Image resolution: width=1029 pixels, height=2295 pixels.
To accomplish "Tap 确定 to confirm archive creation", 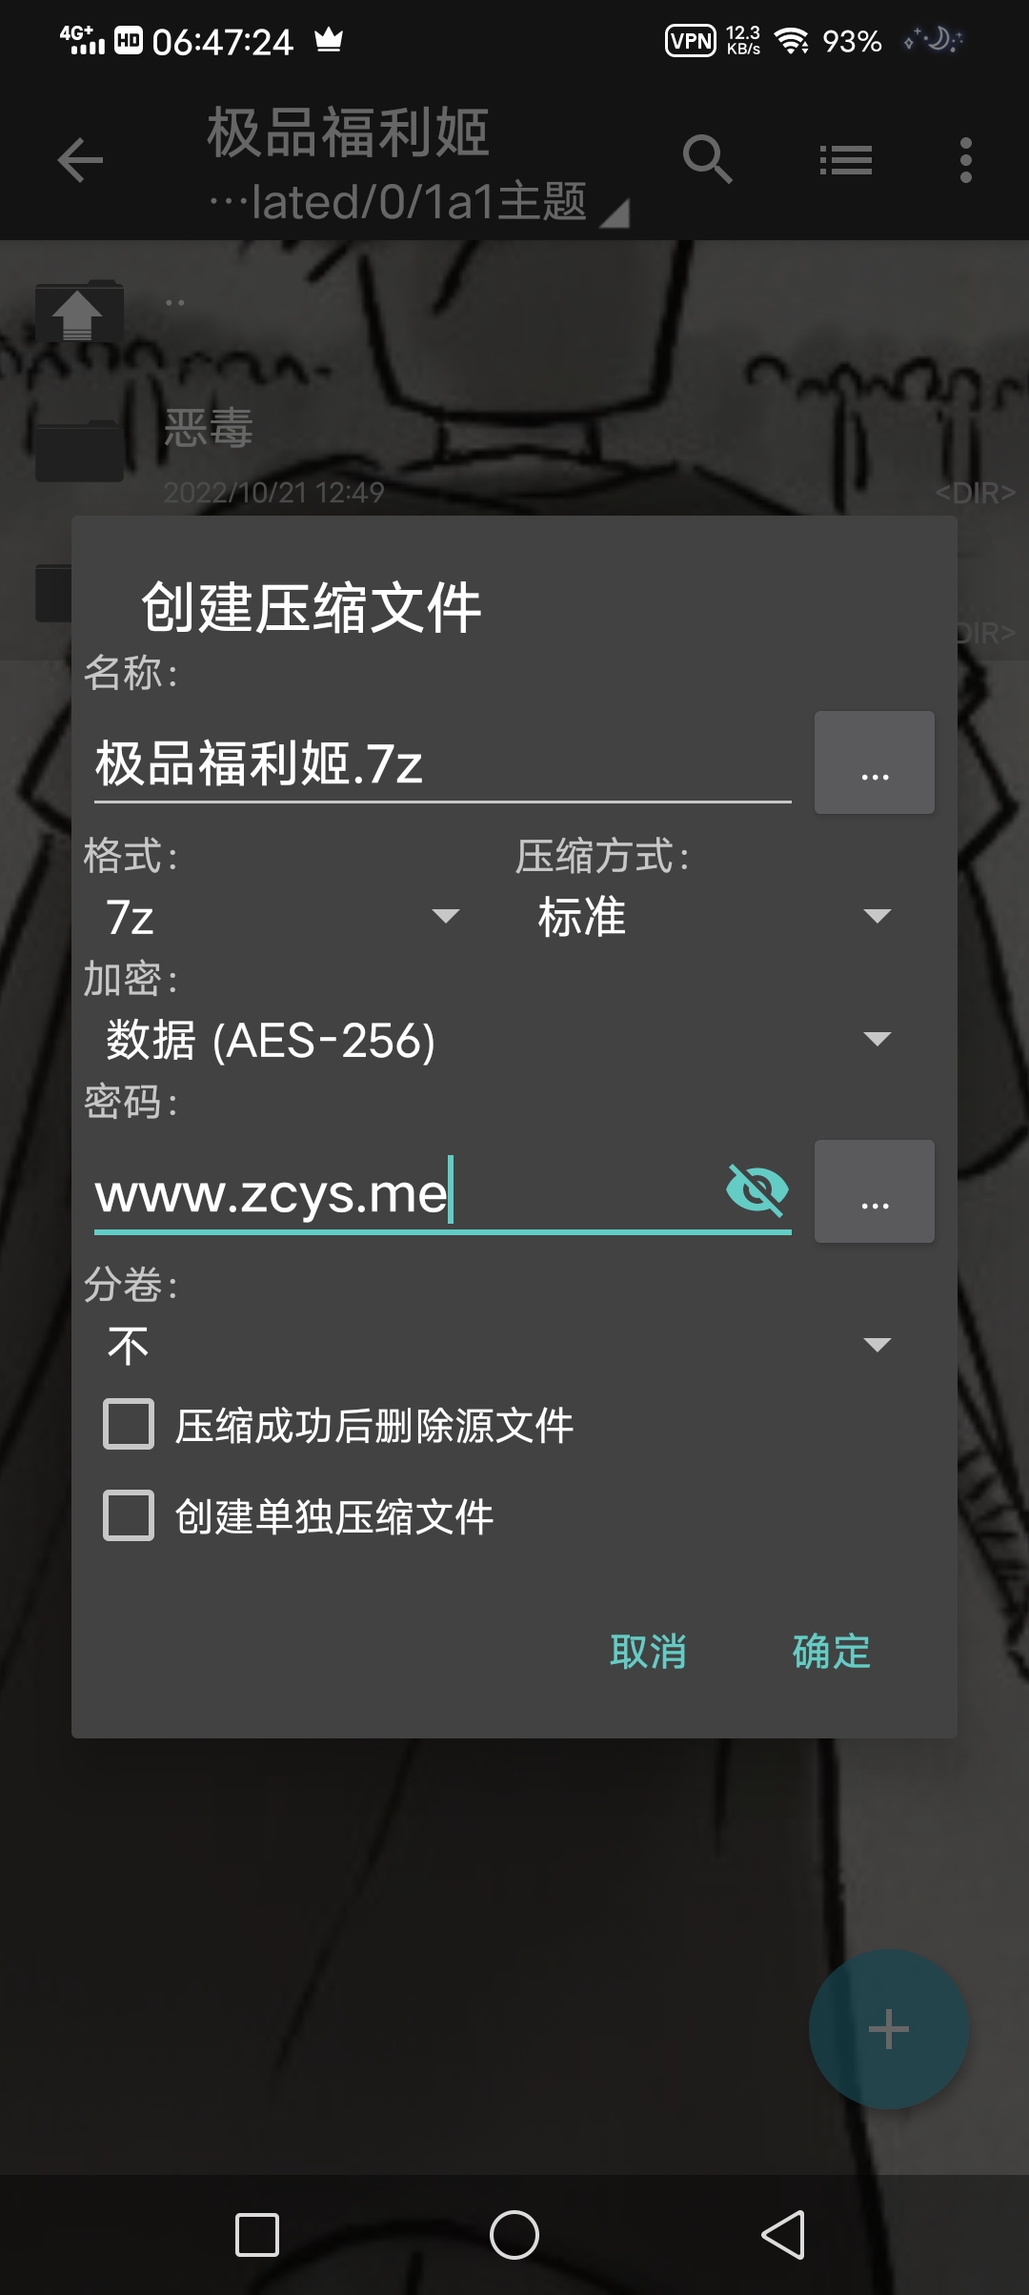I will point(832,1652).
